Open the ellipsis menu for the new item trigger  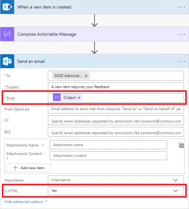pos(182,7)
